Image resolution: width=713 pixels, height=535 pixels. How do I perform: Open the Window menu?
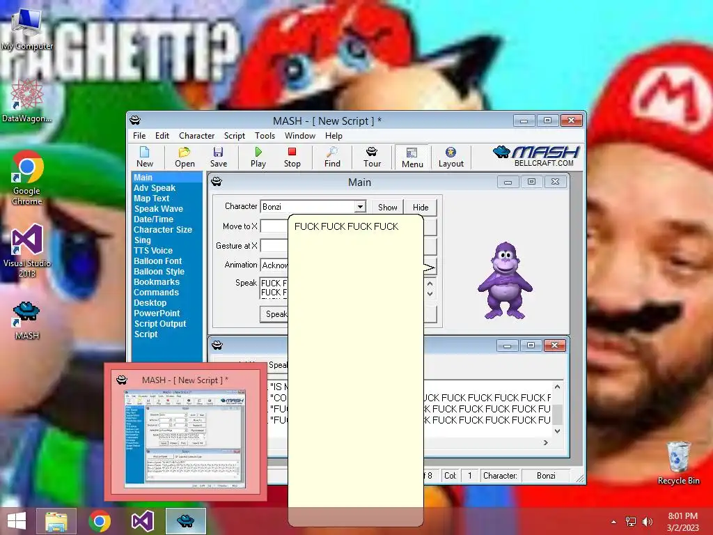[299, 136]
